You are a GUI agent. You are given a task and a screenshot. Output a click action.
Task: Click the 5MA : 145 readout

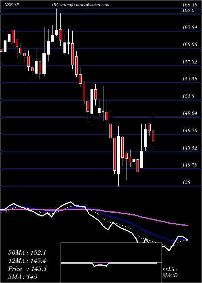(x=23, y=277)
